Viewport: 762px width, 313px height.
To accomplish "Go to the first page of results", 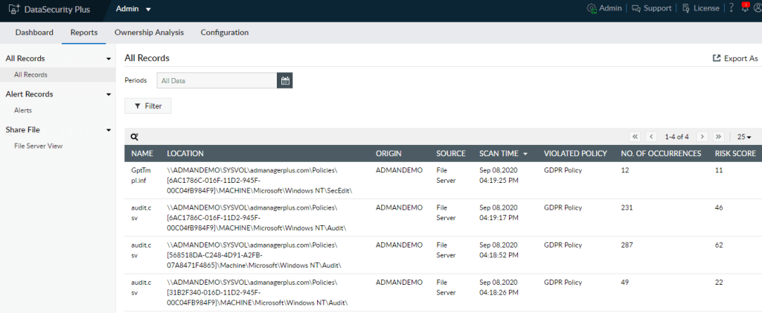I will pyautogui.click(x=635, y=137).
